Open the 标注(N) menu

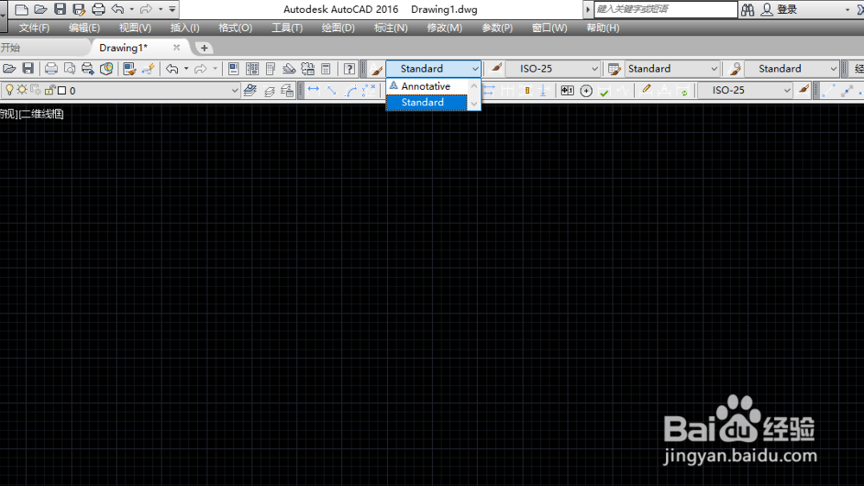pos(391,28)
